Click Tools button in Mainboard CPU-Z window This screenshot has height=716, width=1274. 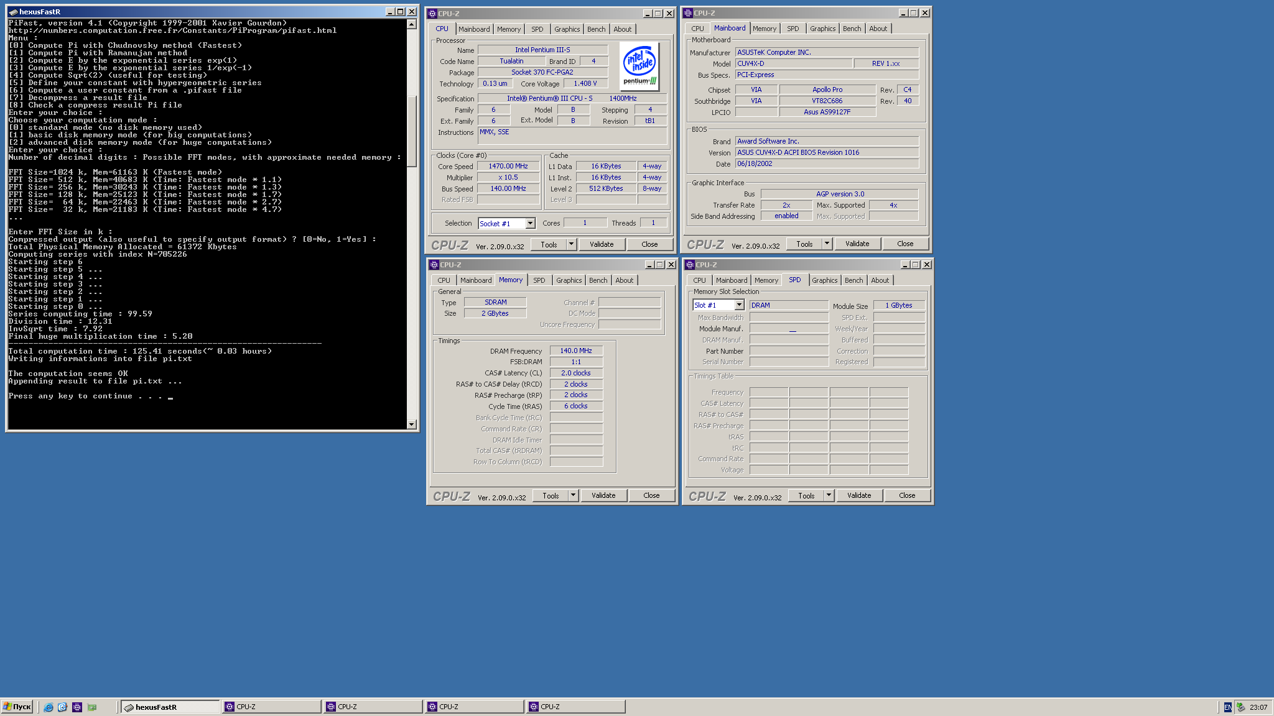pyautogui.click(x=804, y=244)
